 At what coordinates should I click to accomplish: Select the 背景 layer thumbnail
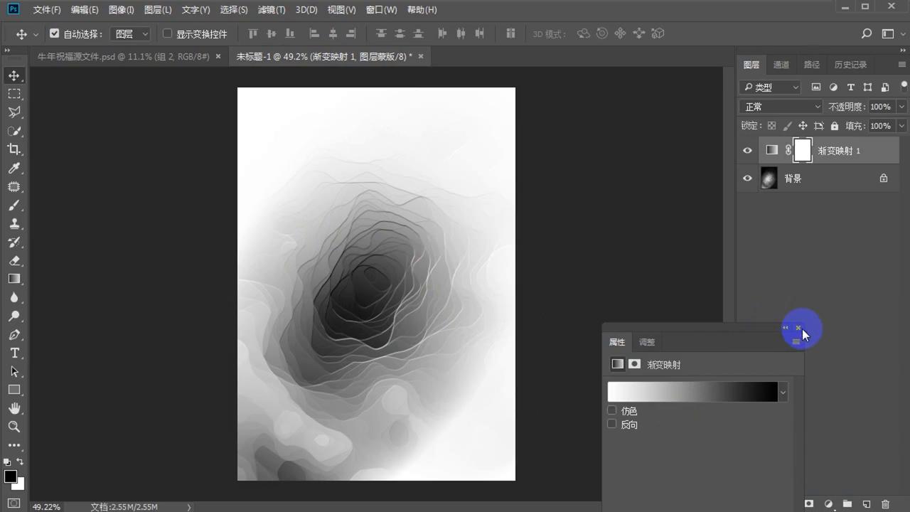[769, 178]
